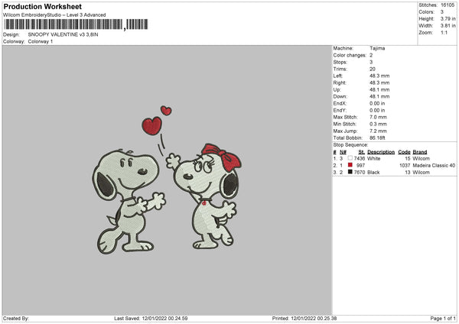
Task: Click the barcode under the worksheet title
Action: point(76,24)
